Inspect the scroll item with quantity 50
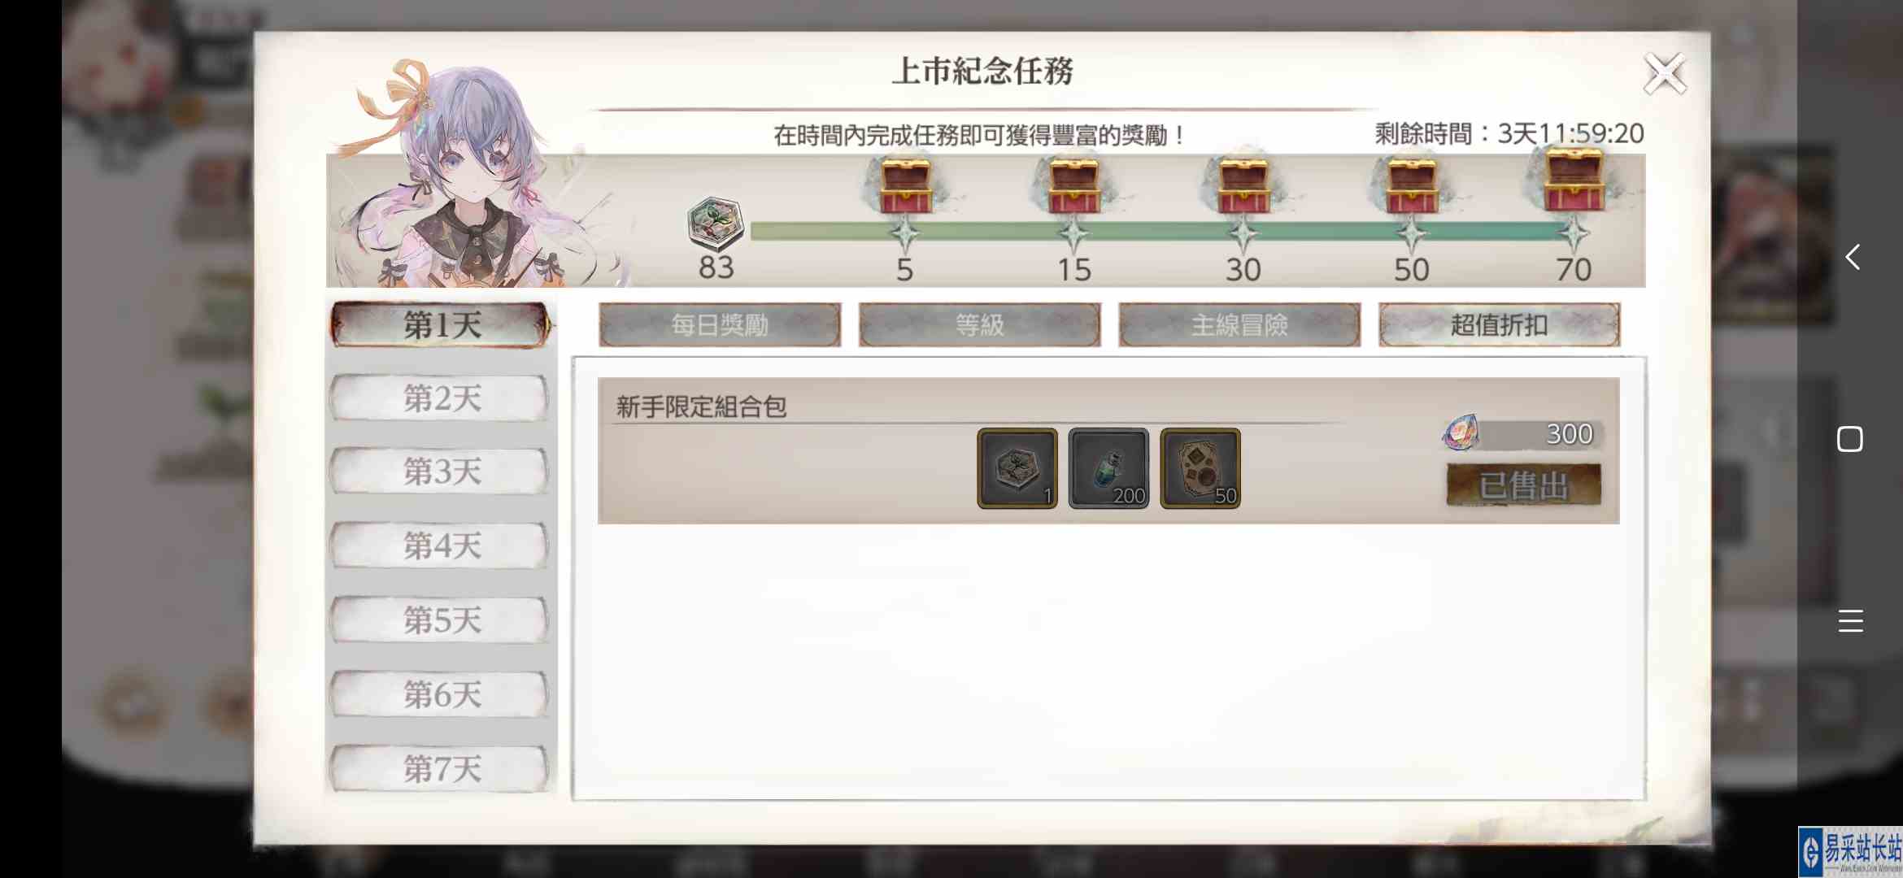Image resolution: width=1903 pixels, height=878 pixels. (x=1200, y=468)
